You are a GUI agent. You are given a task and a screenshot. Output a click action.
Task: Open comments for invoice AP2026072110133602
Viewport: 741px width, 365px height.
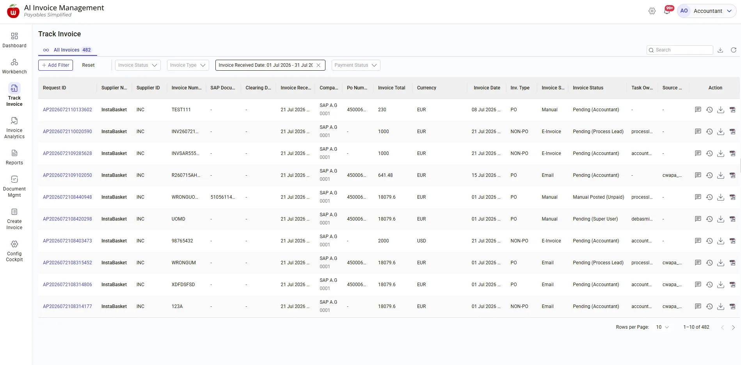[698, 110]
